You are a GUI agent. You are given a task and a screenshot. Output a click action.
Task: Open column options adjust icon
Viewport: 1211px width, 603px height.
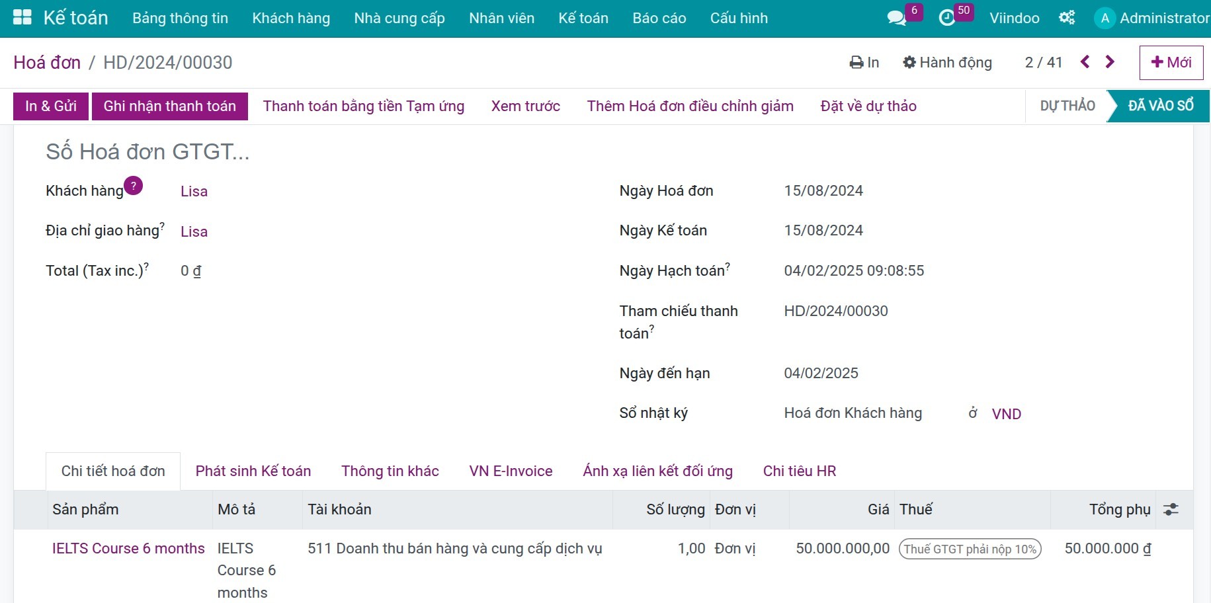1171,509
